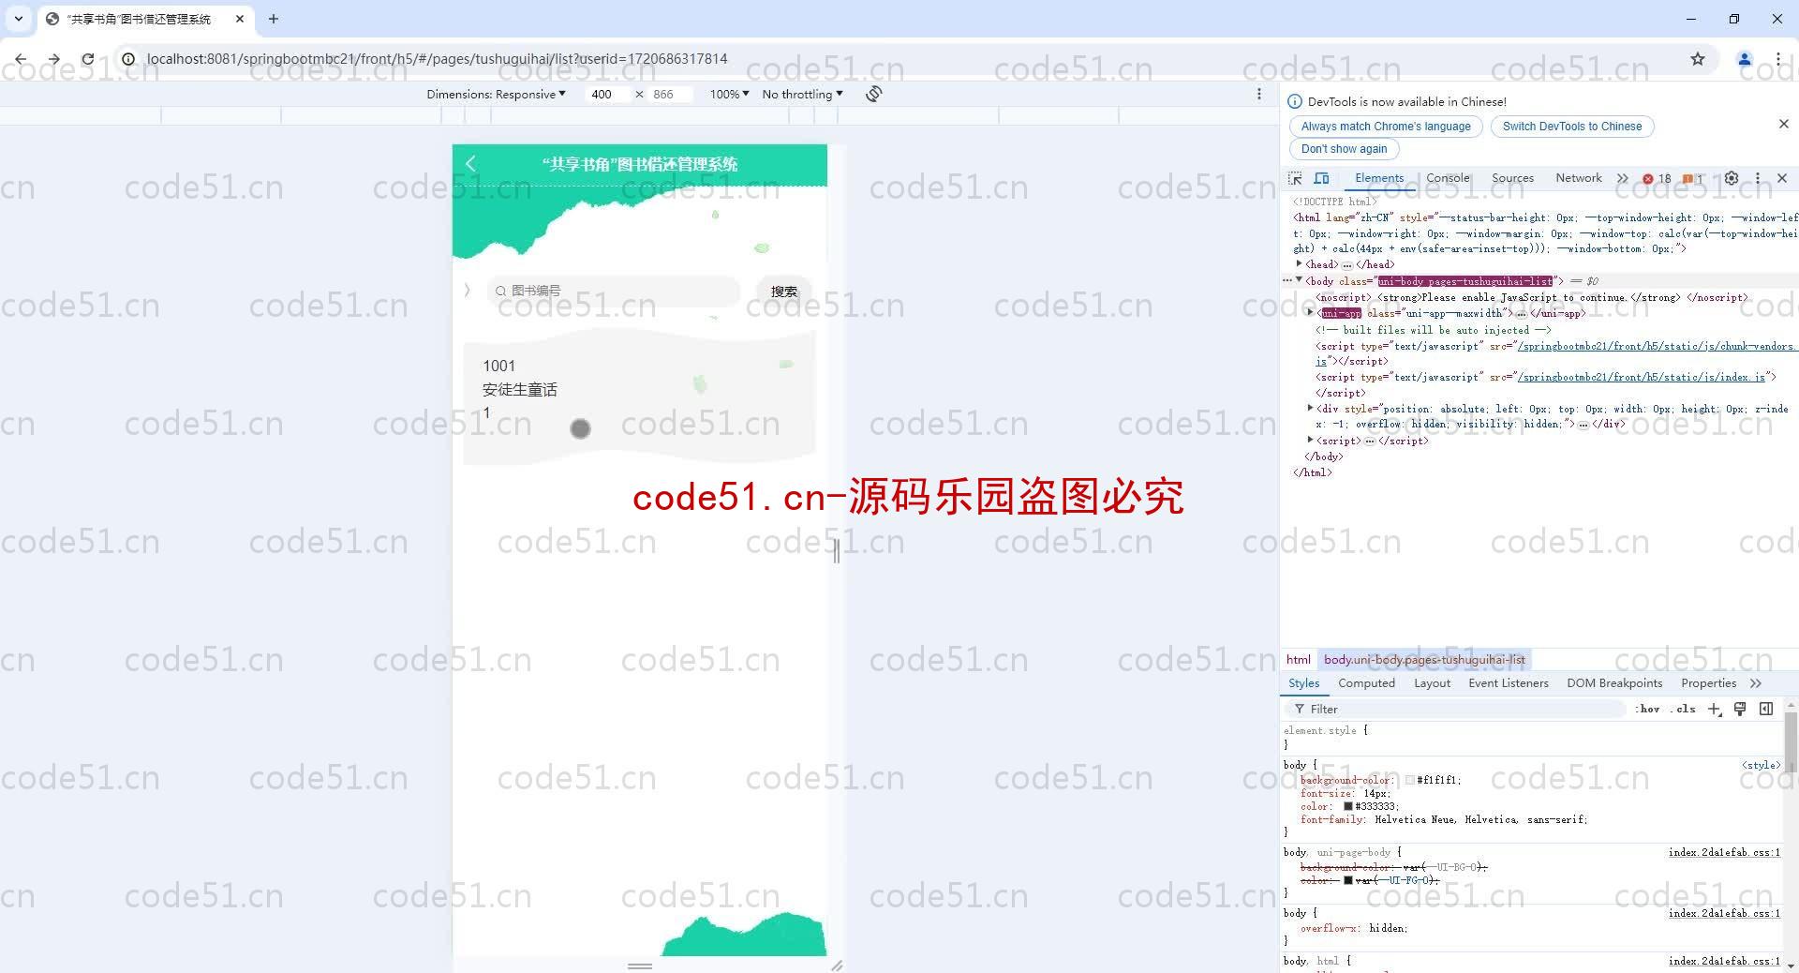Edit the viewport height 866 field
The height and width of the screenshot is (973, 1799).
pyautogui.click(x=669, y=94)
